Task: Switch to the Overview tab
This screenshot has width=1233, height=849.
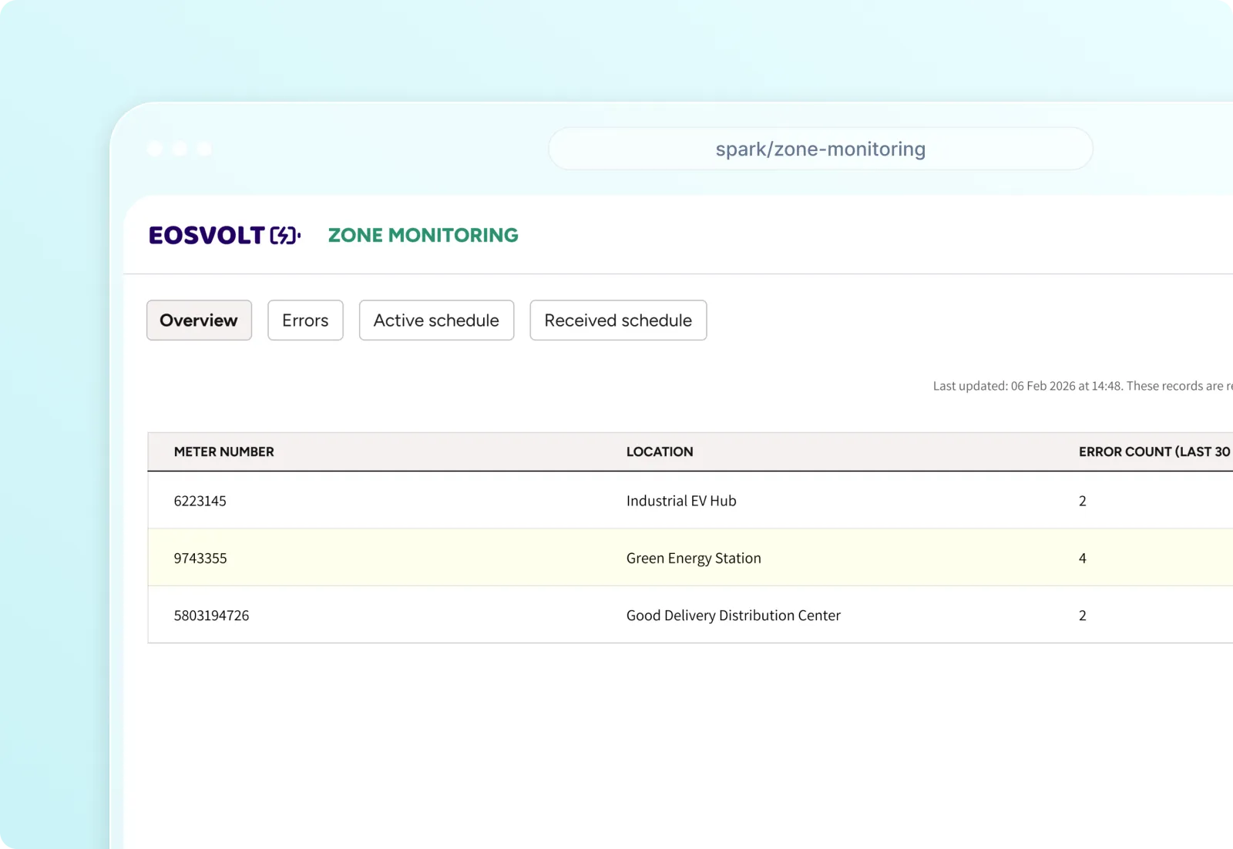Action: click(x=199, y=320)
